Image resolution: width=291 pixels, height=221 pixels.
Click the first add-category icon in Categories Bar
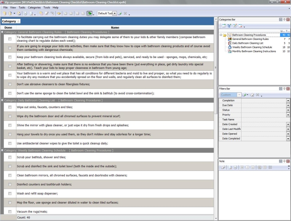coord(223,26)
